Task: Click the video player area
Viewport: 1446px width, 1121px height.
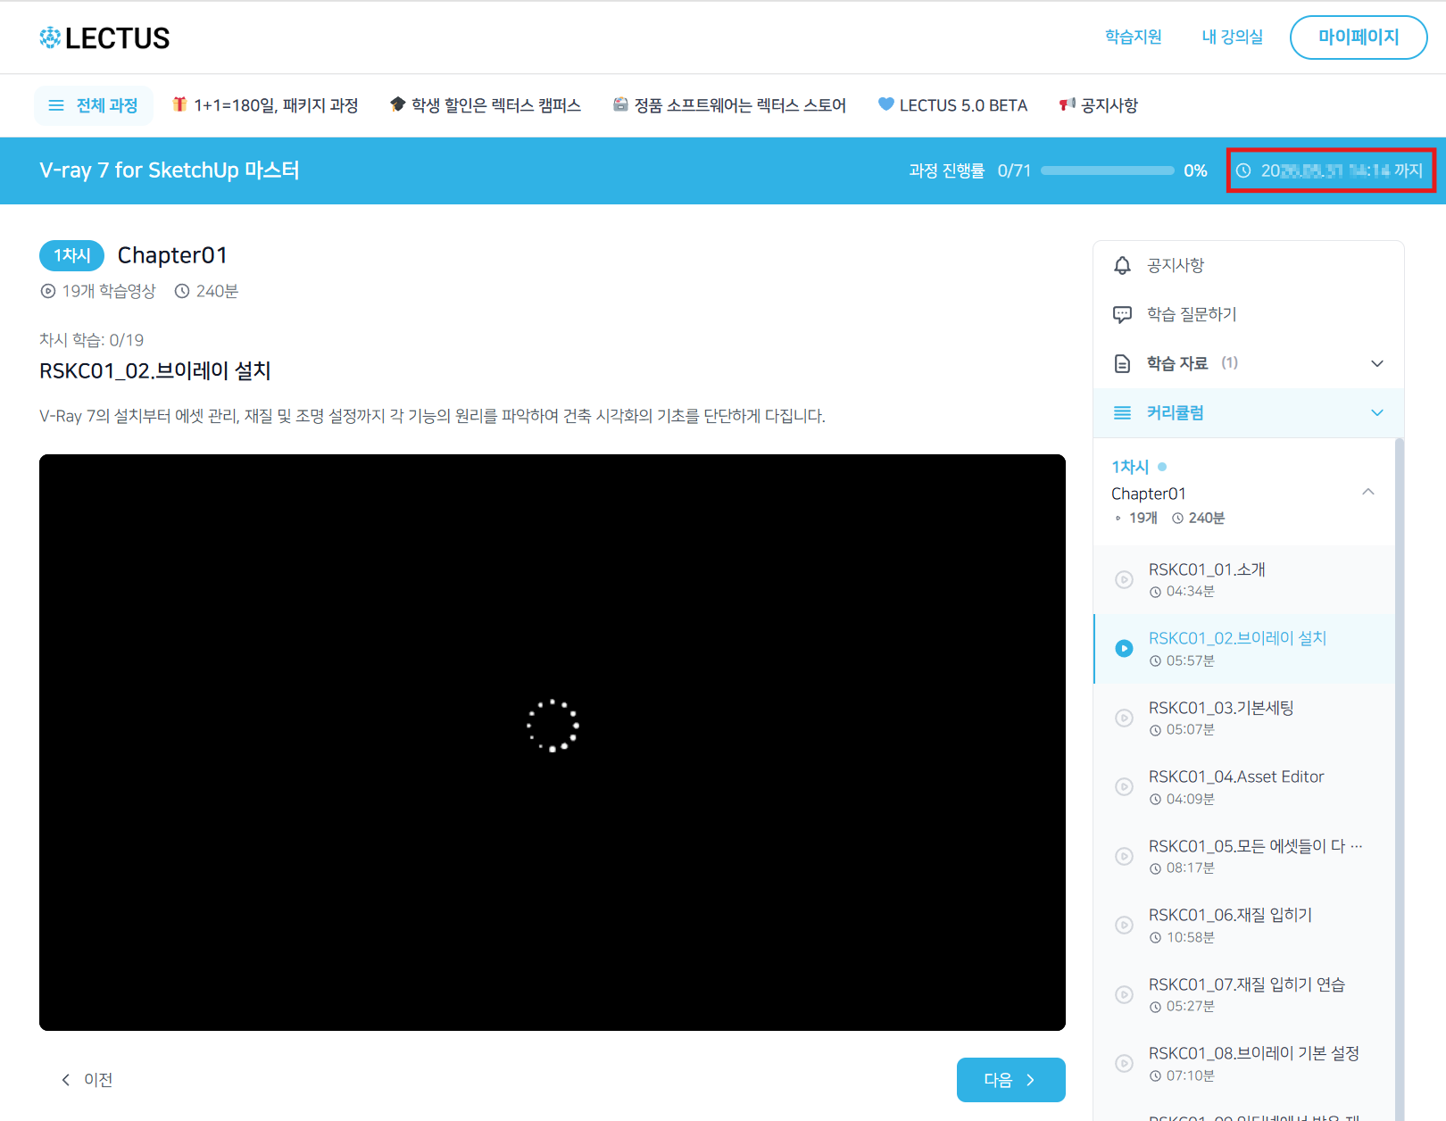Action: 553,743
